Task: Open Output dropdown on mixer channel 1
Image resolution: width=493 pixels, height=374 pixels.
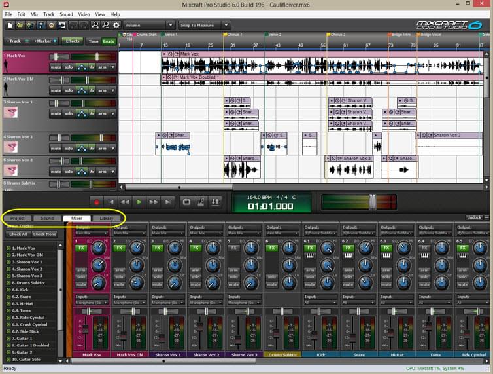Action: (x=92, y=233)
